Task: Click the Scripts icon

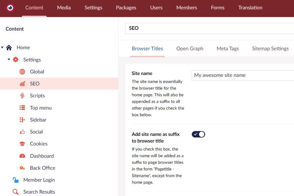Action: tap(22, 96)
